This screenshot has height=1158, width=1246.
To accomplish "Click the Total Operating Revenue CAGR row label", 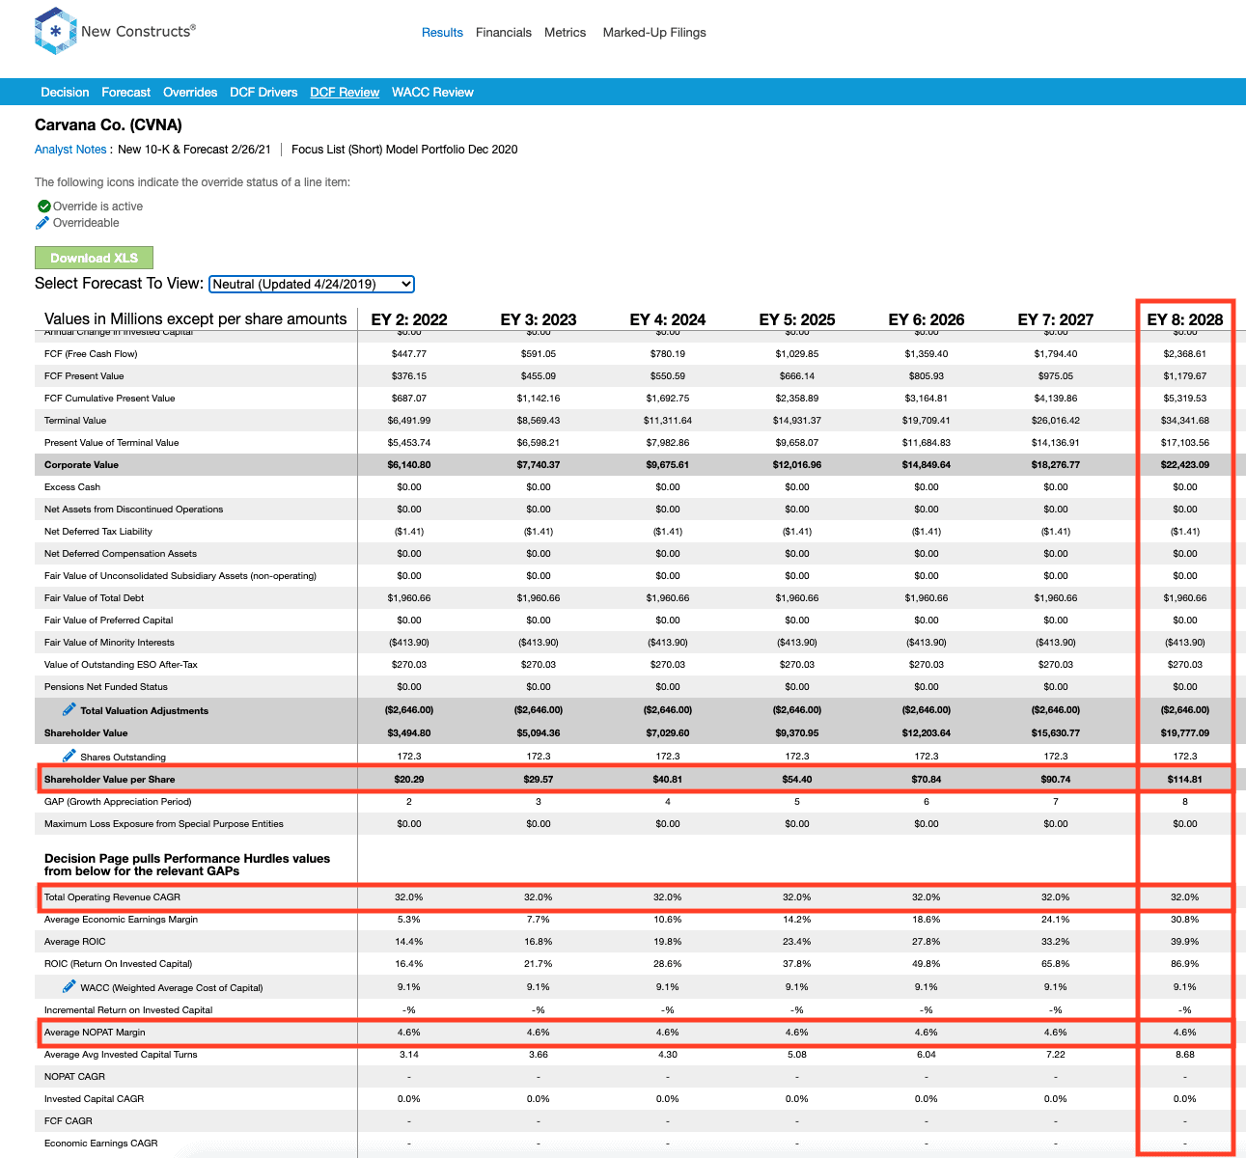I will (112, 897).
